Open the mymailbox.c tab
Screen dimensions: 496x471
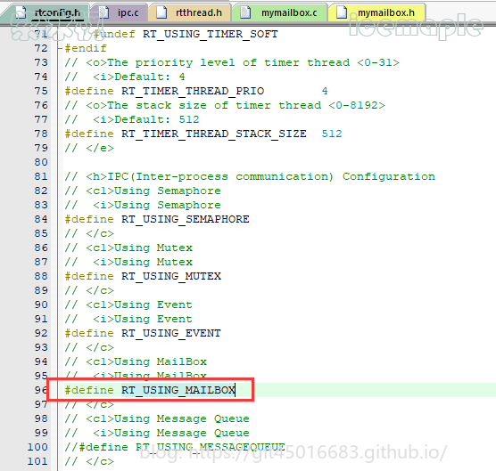[x=280, y=12]
